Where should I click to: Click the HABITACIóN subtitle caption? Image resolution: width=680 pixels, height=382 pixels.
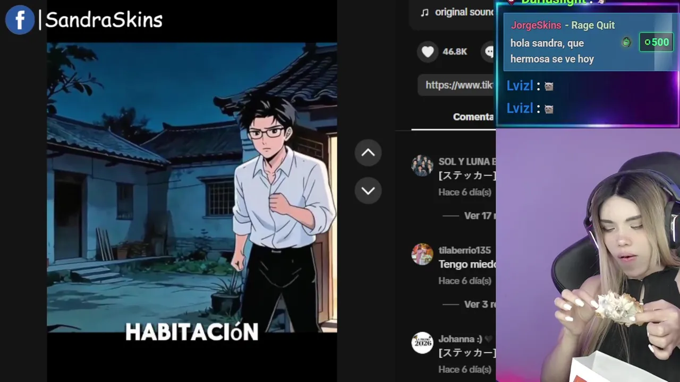pos(192,332)
